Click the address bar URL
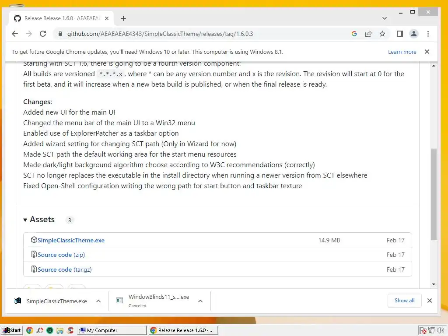The height and width of the screenshot is (336, 448). click(x=160, y=34)
